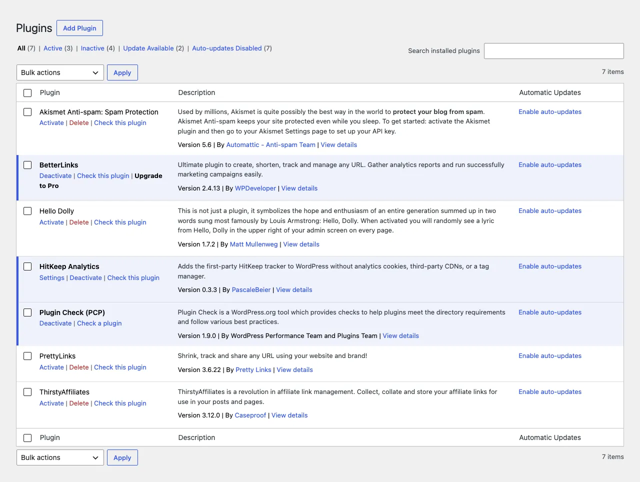Filter by Auto-updates Disabled
640x482 pixels.
pyautogui.click(x=227, y=48)
